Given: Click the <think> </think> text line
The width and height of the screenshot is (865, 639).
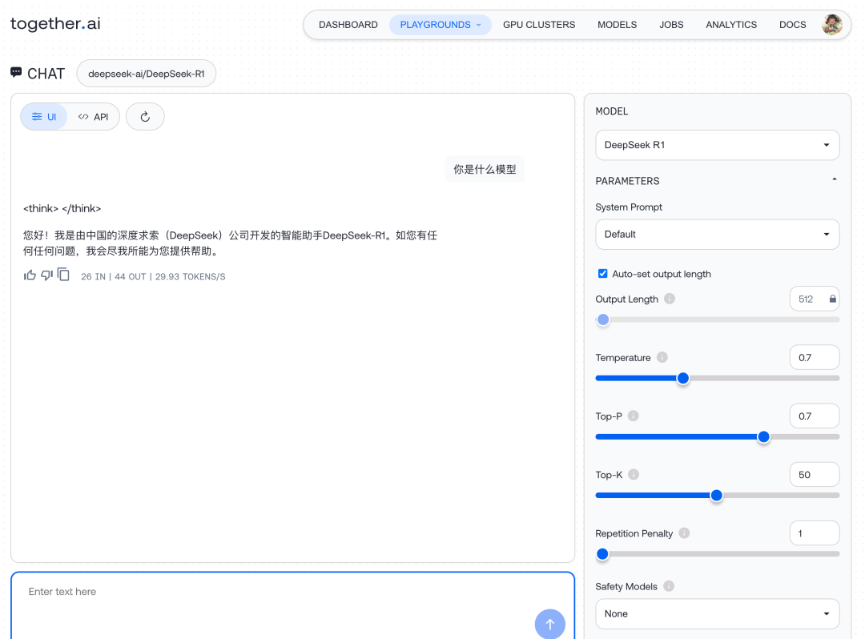Looking at the screenshot, I should (x=62, y=208).
